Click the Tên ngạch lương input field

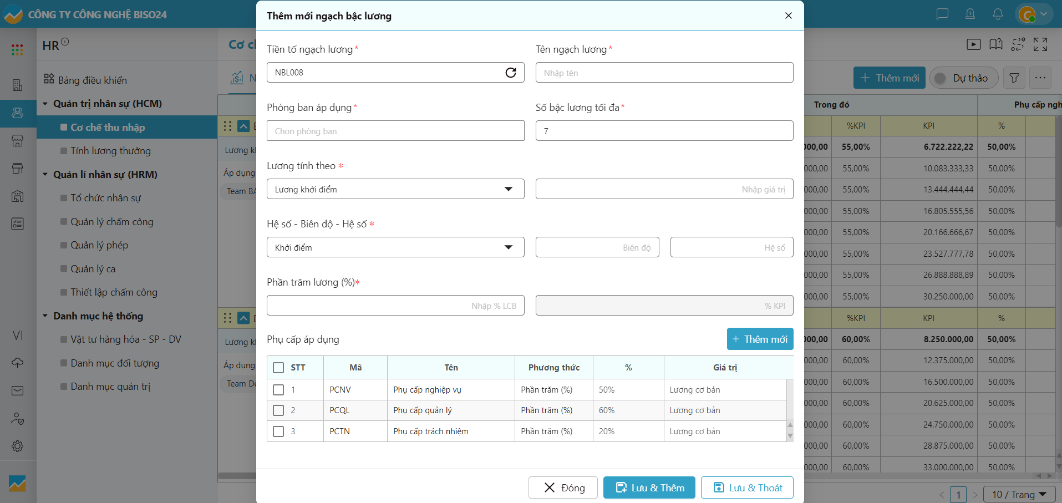point(664,73)
